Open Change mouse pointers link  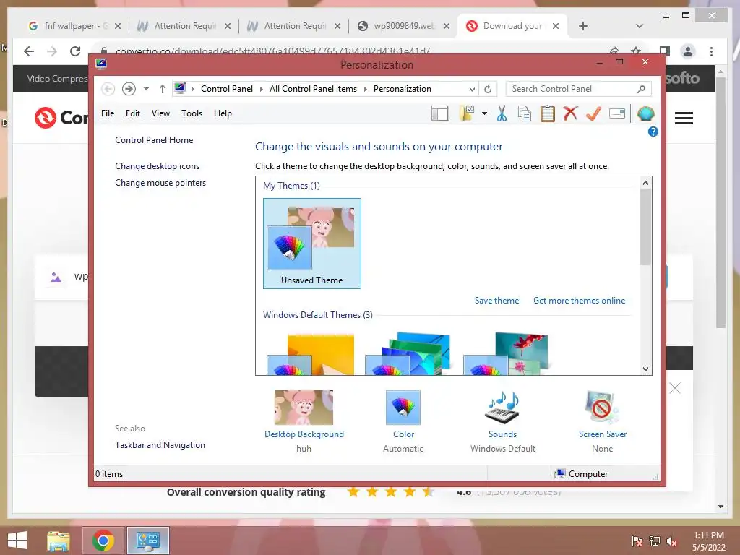click(x=160, y=183)
